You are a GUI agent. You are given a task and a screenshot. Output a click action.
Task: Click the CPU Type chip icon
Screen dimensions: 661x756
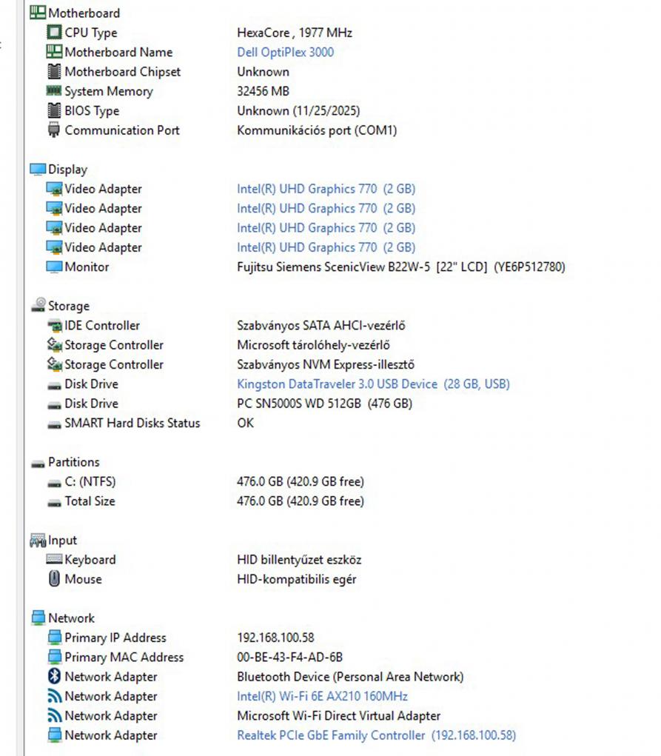coord(54,33)
